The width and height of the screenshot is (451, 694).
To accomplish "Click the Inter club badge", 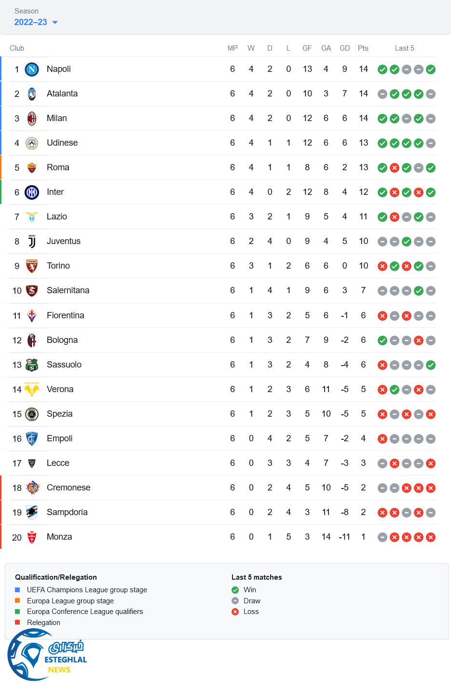I will [x=32, y=192].
